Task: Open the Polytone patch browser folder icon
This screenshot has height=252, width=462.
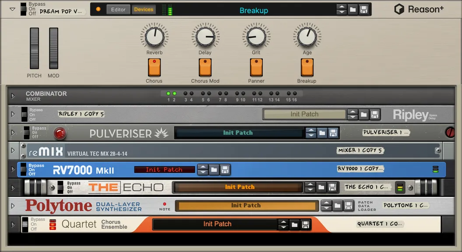Action: 337,206
